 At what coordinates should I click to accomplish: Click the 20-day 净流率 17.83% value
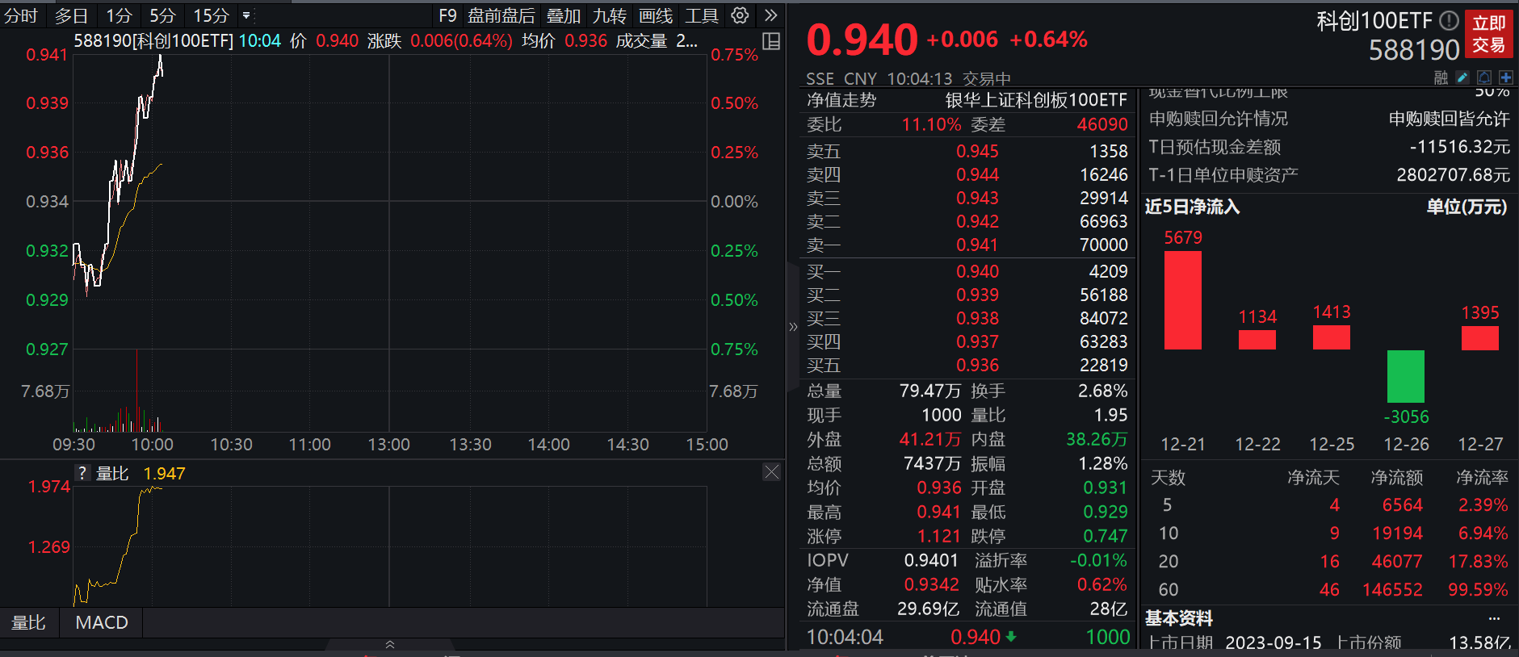point(1478,562)
